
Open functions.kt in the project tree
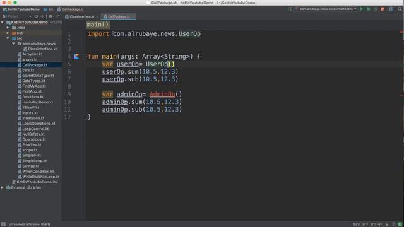[x=30, y=96]
